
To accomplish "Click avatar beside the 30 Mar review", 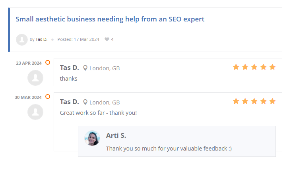I will click(x=35, y=112).
